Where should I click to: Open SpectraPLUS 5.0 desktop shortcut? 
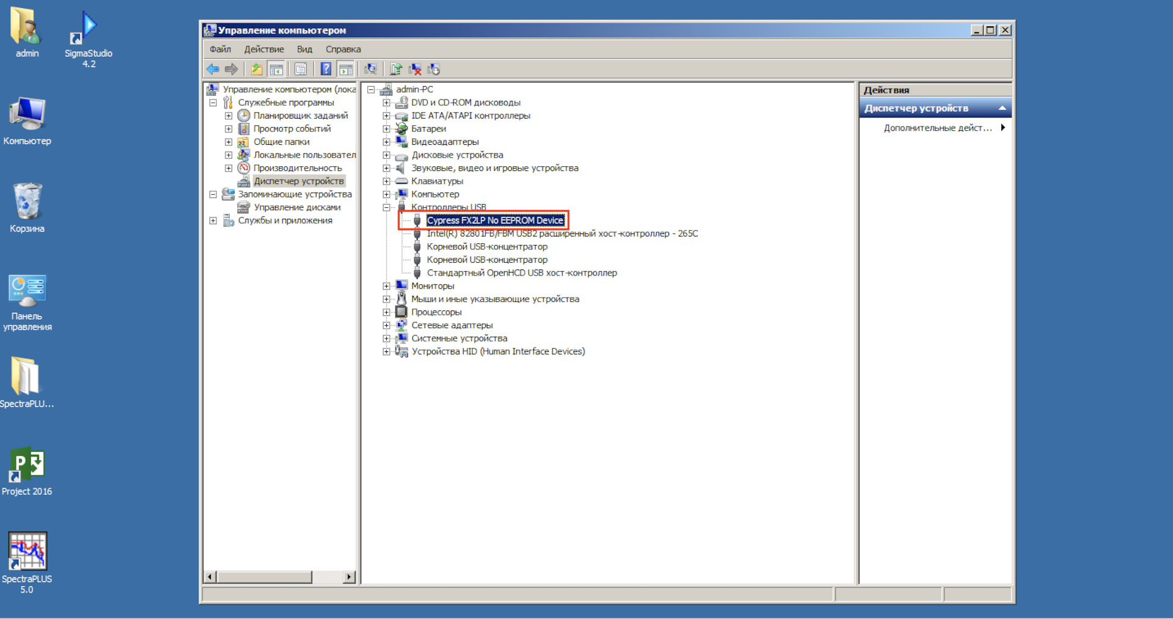(27, 562)
